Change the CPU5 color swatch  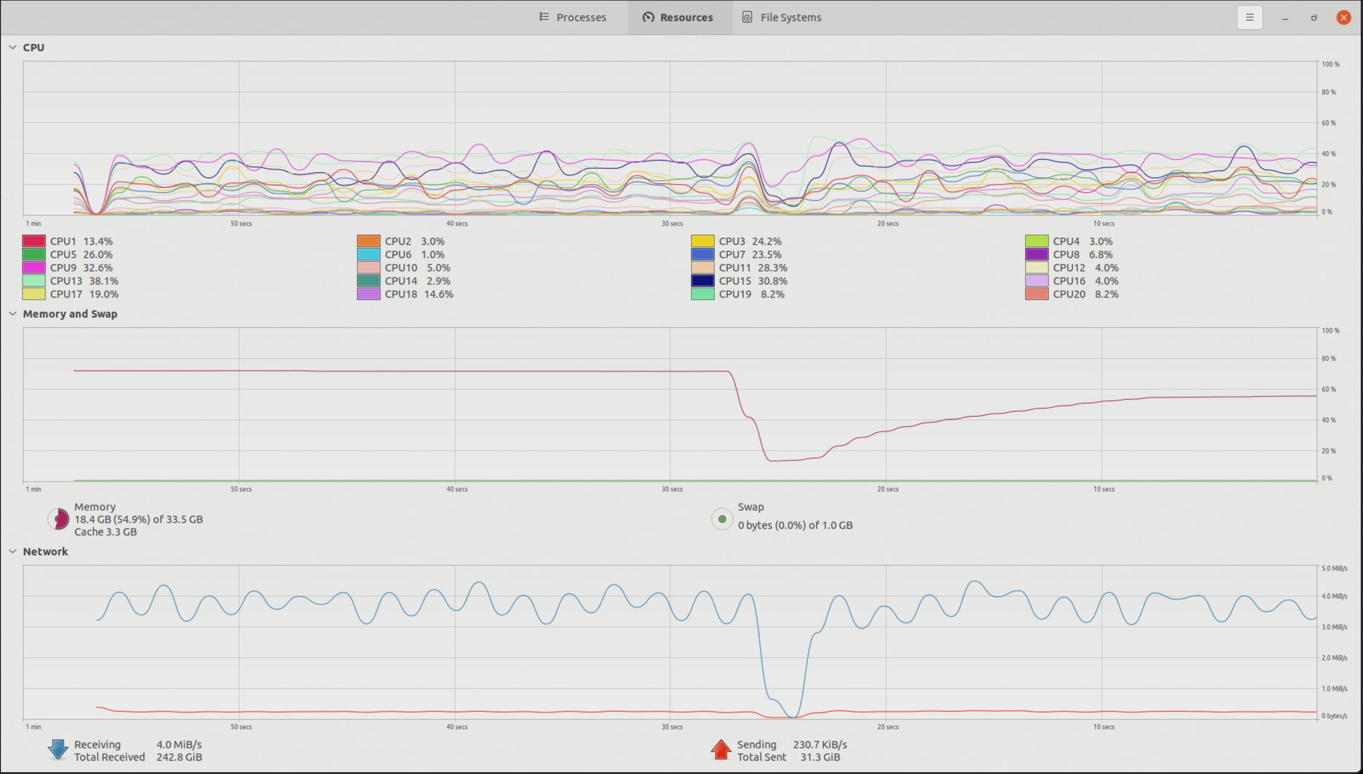(x=34, y=254)
